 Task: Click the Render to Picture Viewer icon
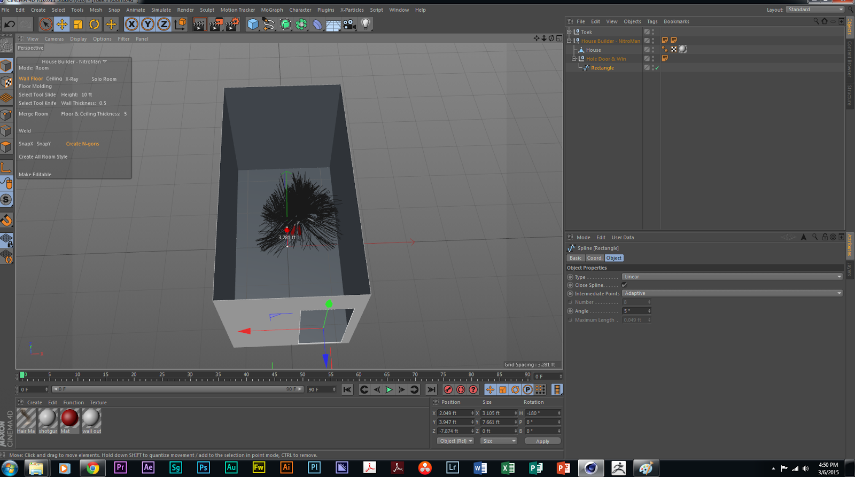pyautogui.click(x=216, y=24)
